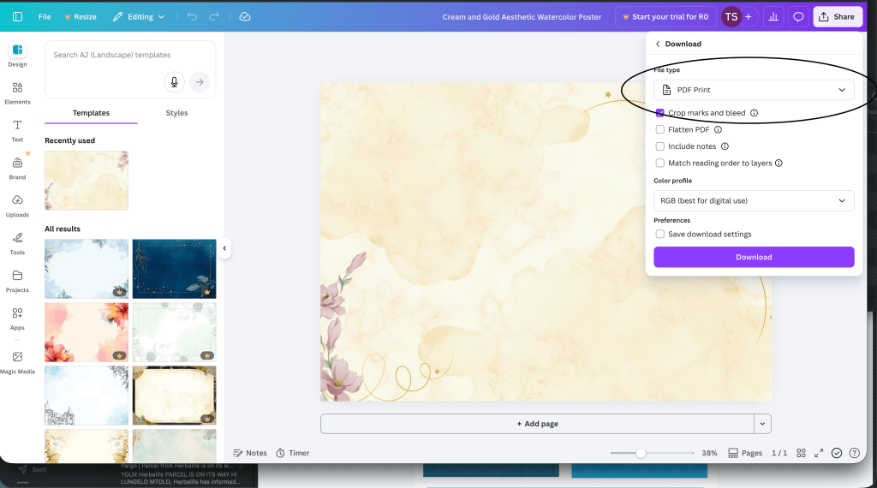Expand the Editing mode dropdown
This screenshot has height=488, width=877.
[140, 16]
